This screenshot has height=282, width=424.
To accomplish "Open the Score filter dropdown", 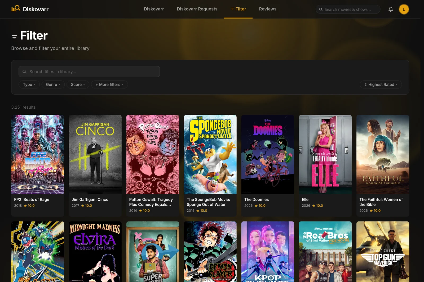I will pyautogui.click(x=78, y=85).
